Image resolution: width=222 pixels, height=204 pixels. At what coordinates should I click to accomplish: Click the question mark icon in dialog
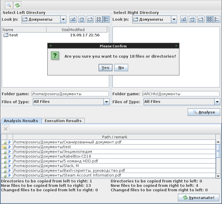pyautogui.click(x=55, y=56)
